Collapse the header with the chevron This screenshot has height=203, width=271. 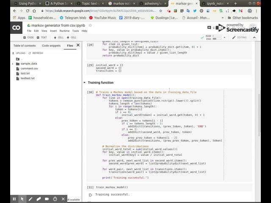click(x=254, y=38)
